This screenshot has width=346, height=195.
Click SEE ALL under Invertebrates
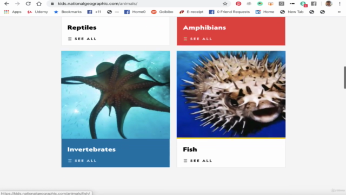click(x=82, y=161)
